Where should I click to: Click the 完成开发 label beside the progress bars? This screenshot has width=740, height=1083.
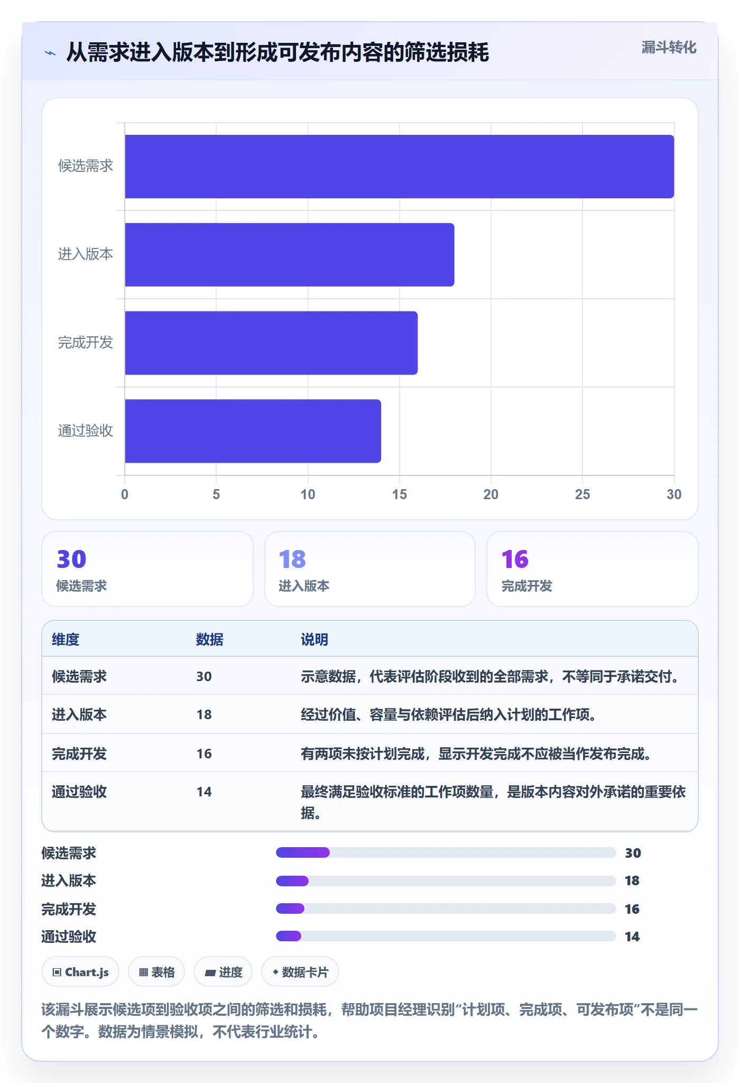click(x=69, y=909)
